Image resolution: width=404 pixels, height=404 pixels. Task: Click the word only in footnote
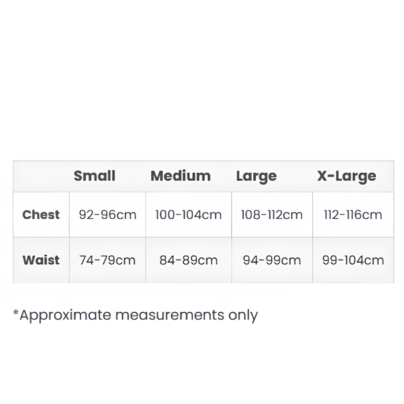[x=243, y=316]
